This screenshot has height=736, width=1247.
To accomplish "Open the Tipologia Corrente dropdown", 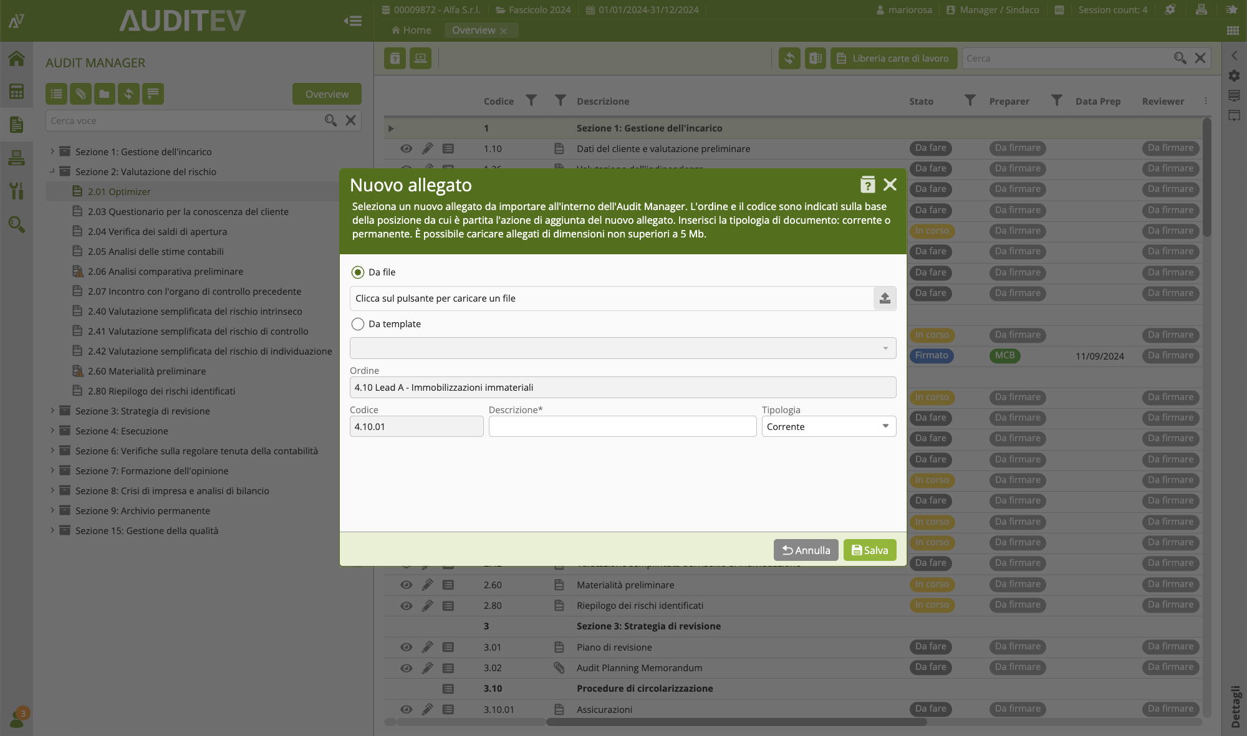I will [x=828, y=426].
